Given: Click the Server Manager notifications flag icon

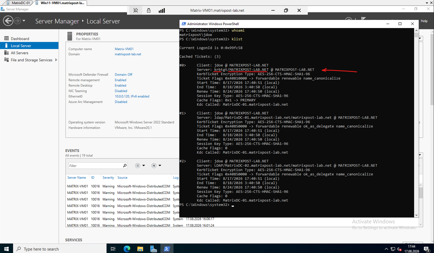Looking at the screenshot, I should (x=363, y=19).
